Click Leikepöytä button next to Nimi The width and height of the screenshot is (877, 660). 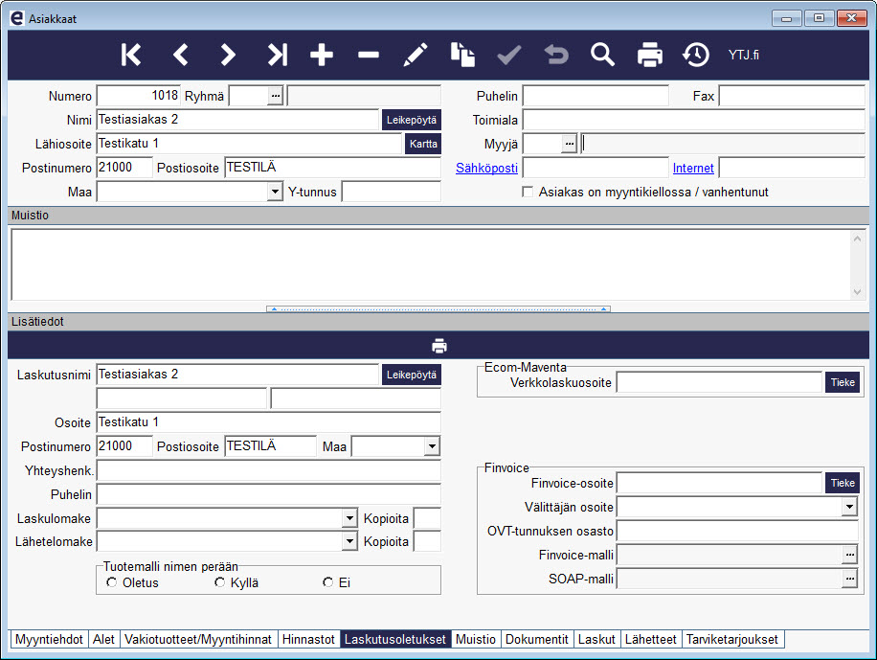[x=411, y=120]
